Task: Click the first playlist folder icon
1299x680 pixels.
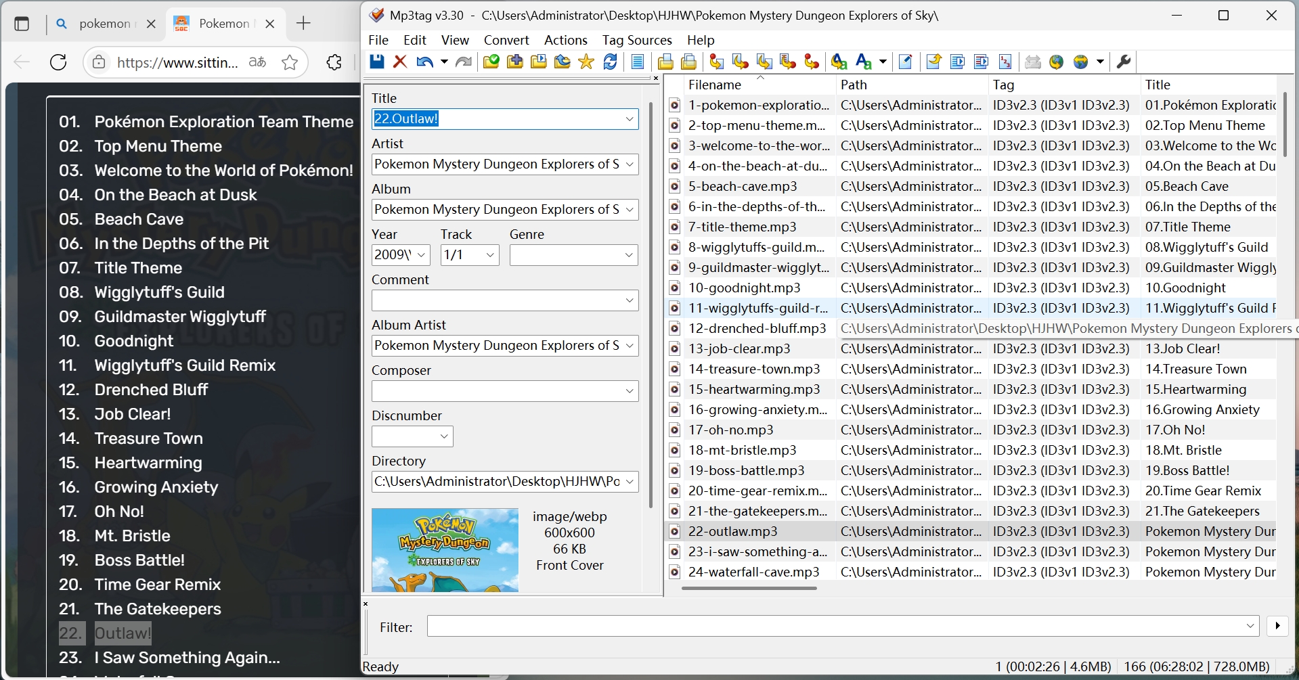Action: (x=665, y=62)
